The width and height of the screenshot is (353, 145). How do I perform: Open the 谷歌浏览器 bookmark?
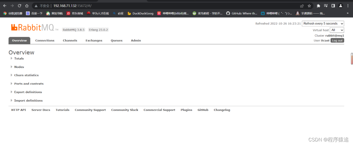[x=13, y=13]
